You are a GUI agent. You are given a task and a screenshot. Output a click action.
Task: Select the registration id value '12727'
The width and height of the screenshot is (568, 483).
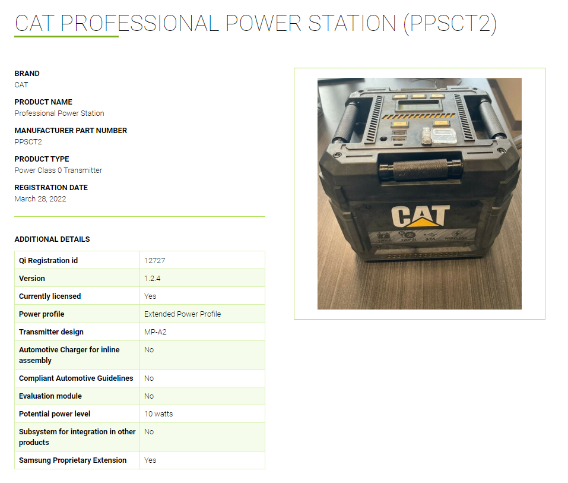[x=155, y=260]
